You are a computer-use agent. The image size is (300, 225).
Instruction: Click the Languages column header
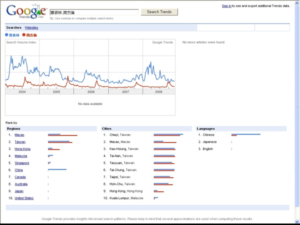241,129
